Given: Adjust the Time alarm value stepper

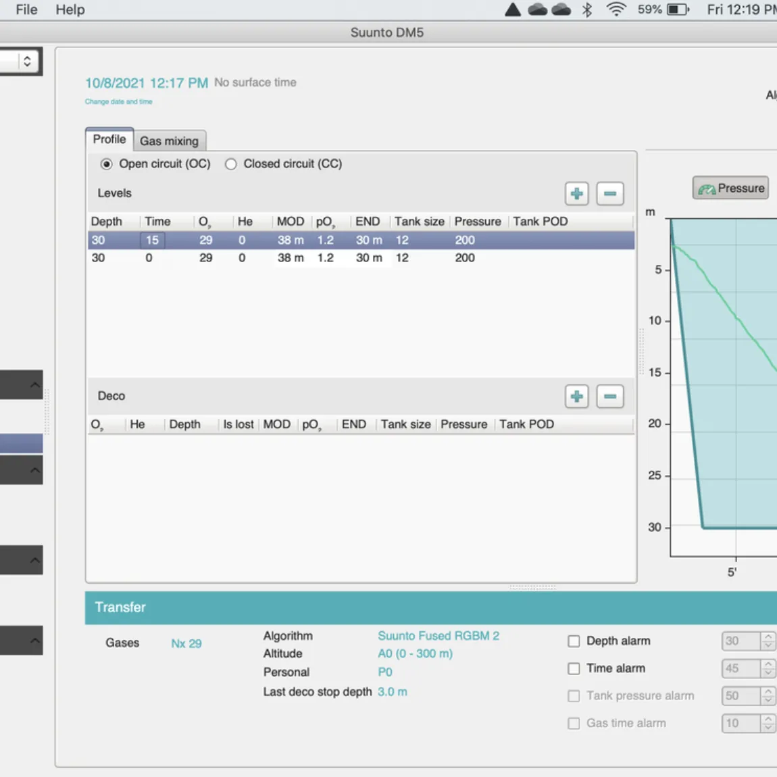Looking at the screenshot, I should pos(768,668).
